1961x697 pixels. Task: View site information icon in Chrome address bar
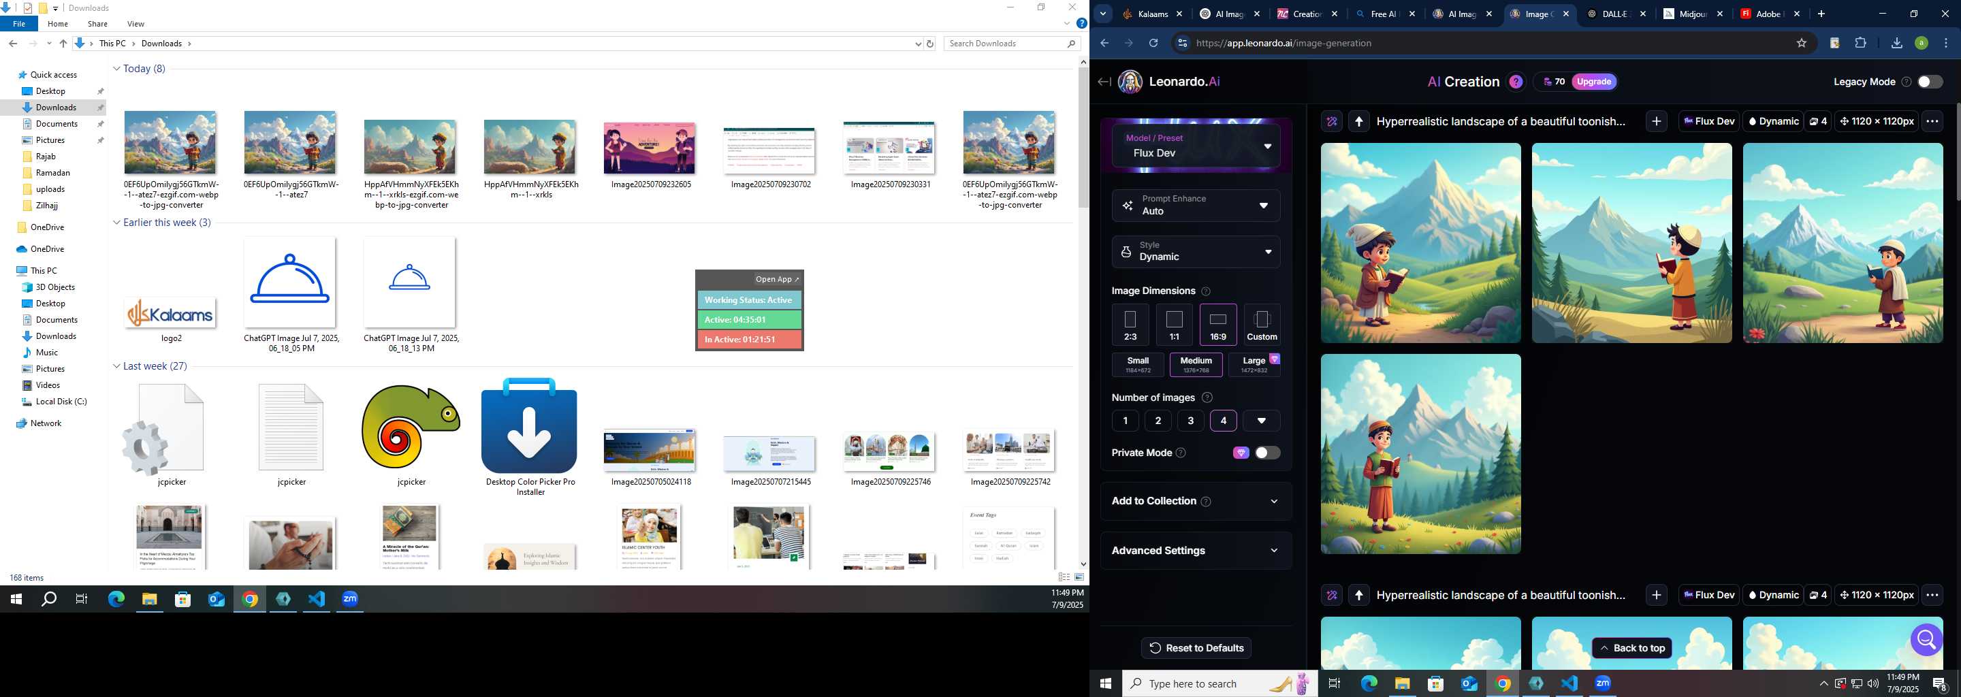(x=1181, y=44)
